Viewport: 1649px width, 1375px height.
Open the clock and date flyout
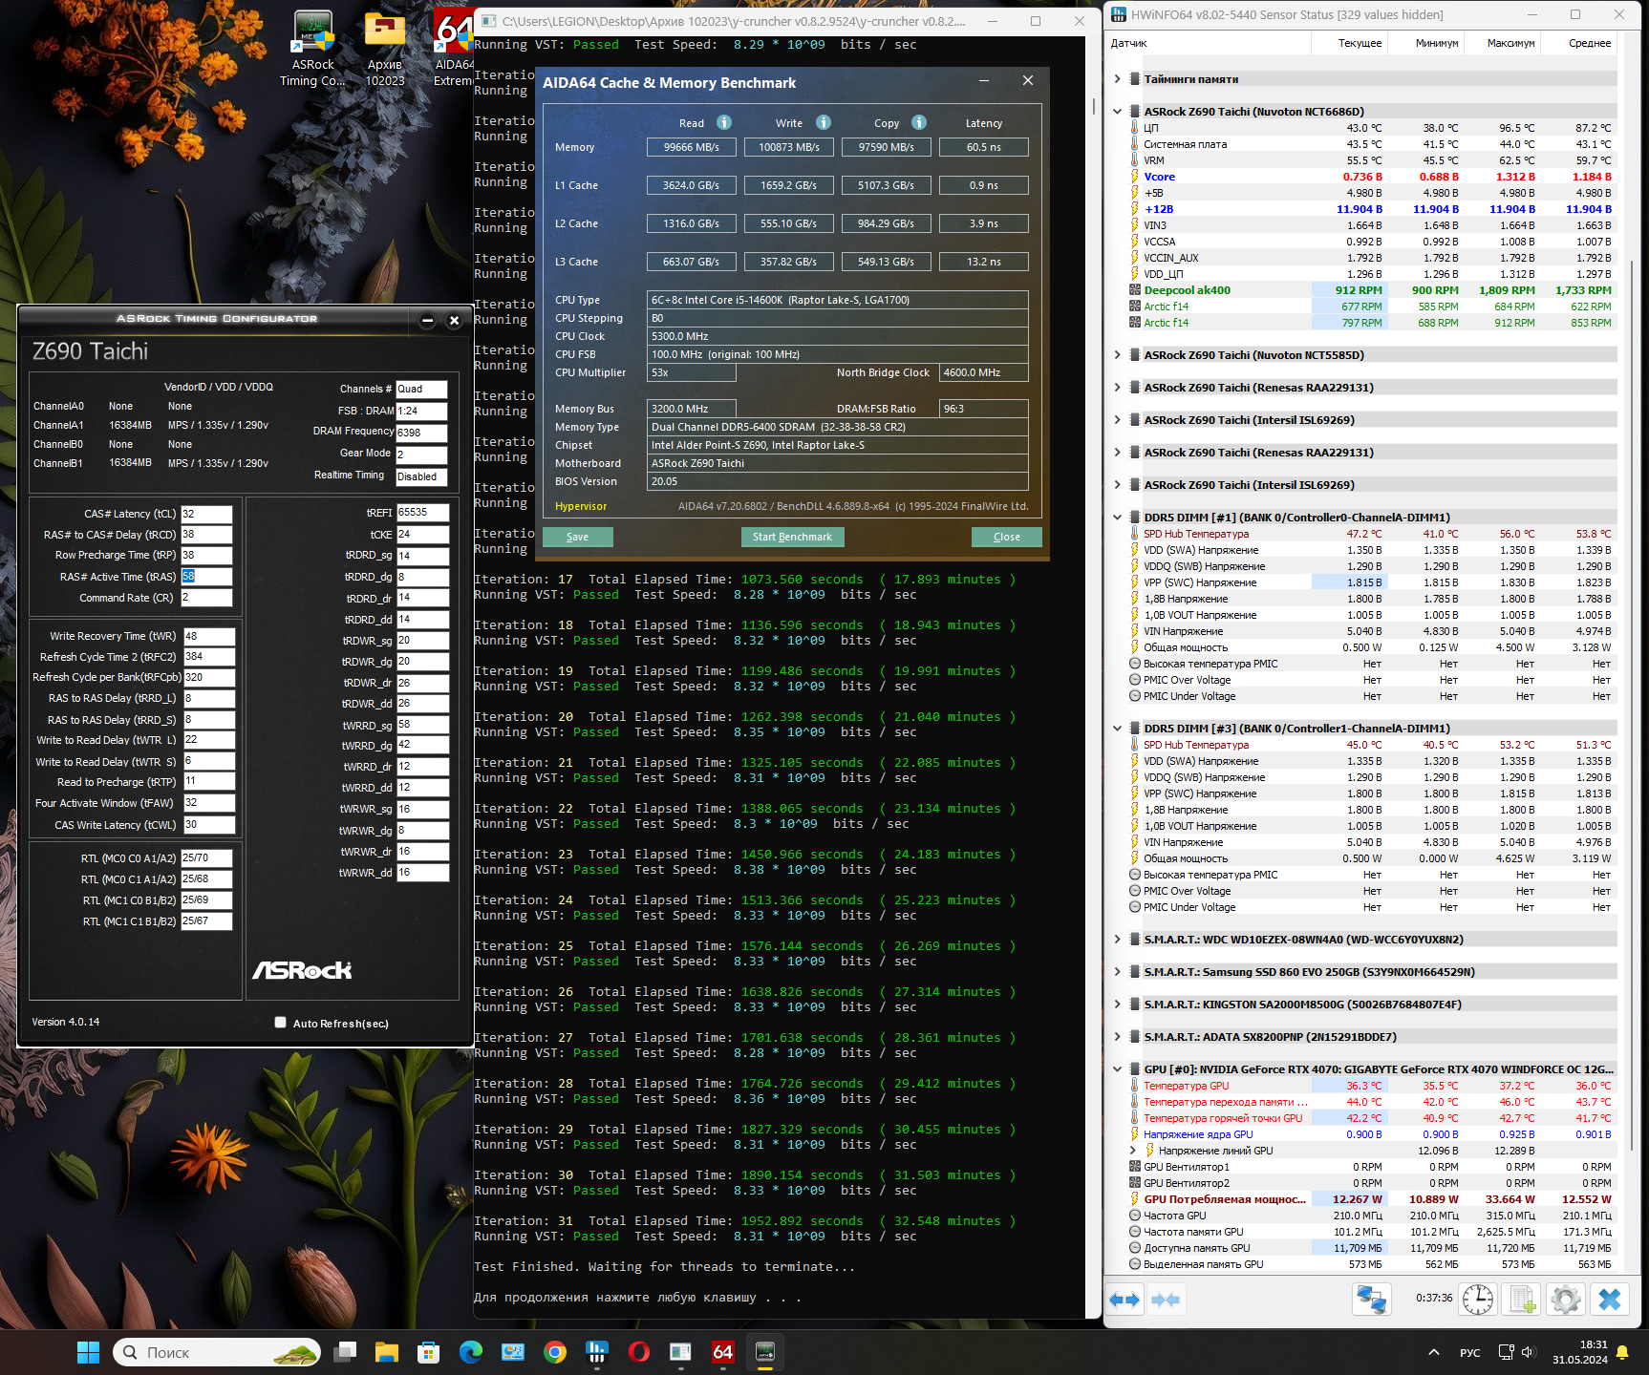coord(1580,1352)
